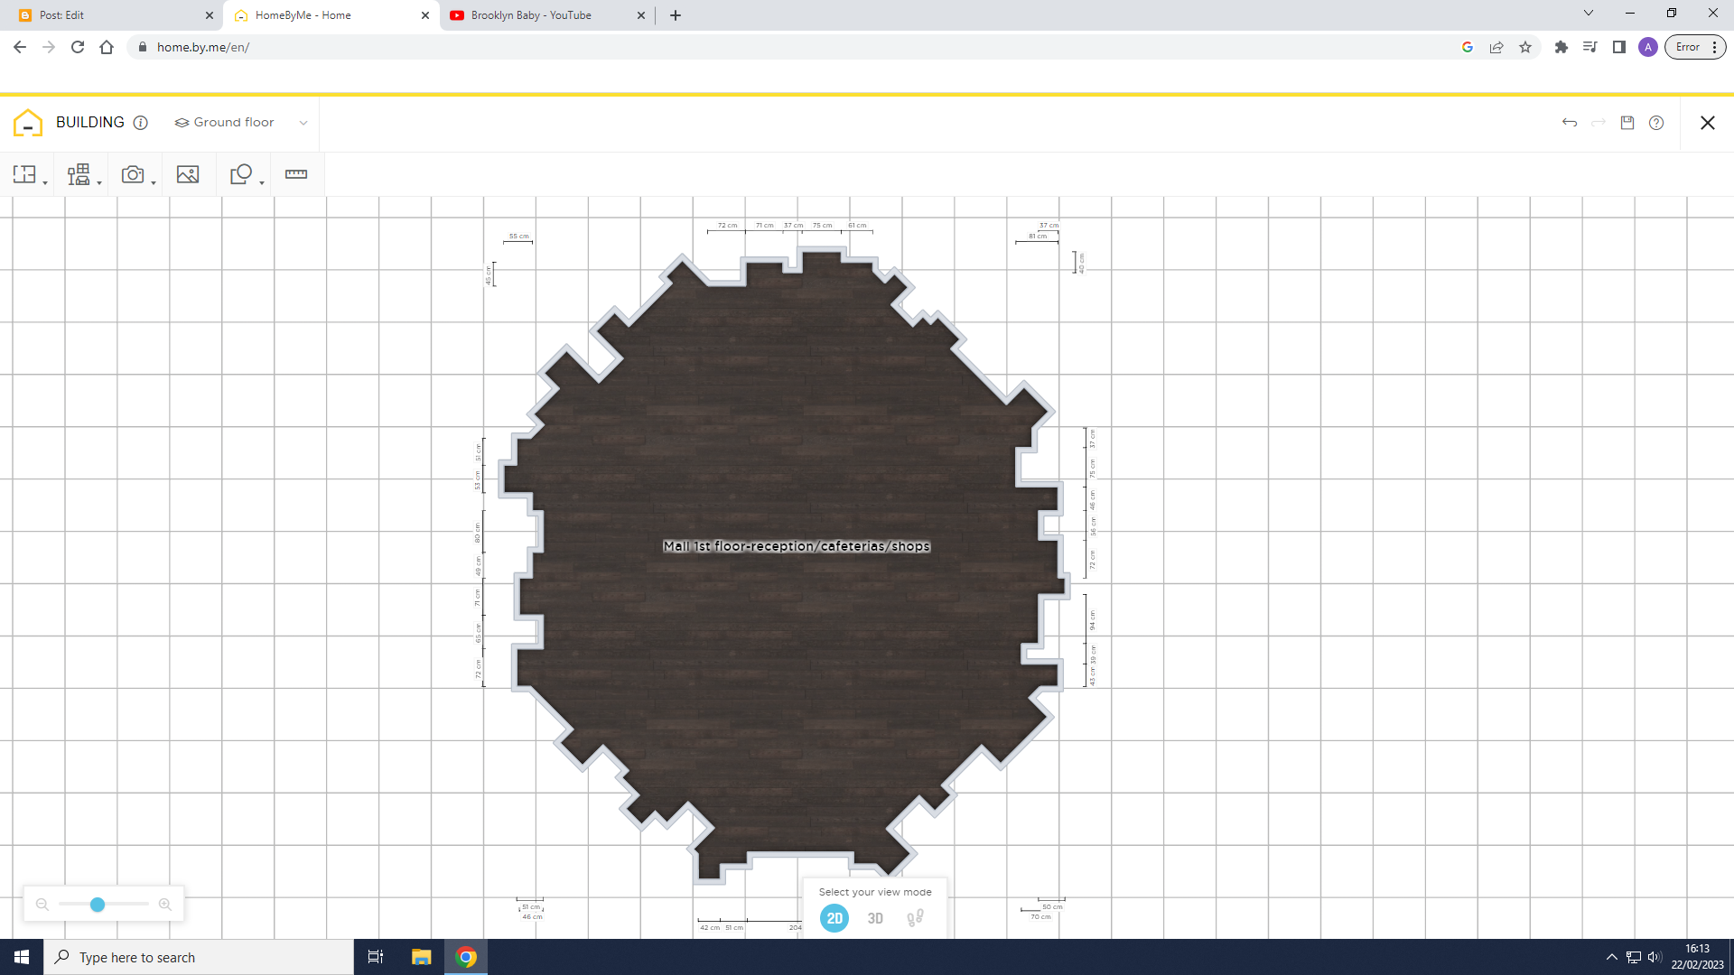Click the Type here to search box

[199, 957]
